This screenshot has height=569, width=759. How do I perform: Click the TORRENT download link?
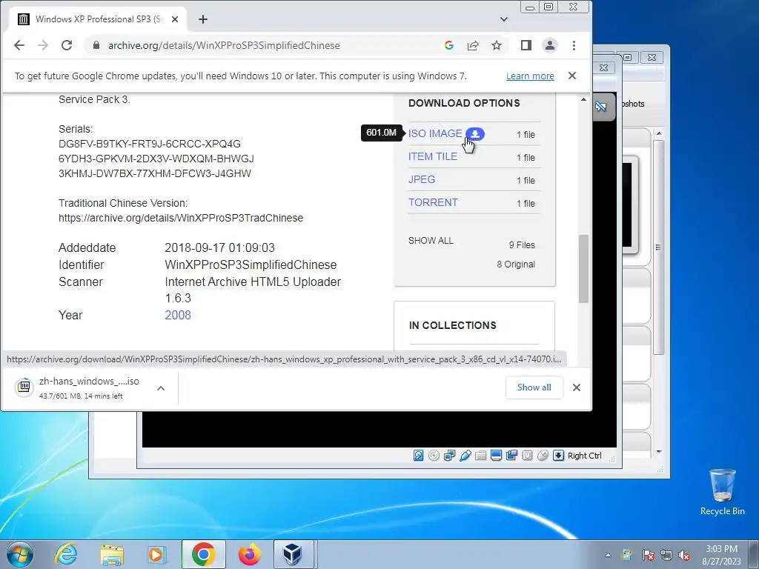[433, 203]
